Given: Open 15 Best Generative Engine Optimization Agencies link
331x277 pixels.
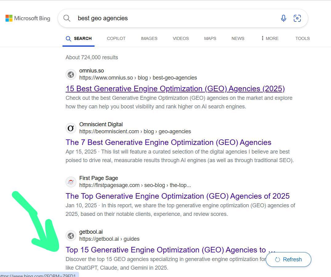Looking at the screenshot, I should pos(175,89).
